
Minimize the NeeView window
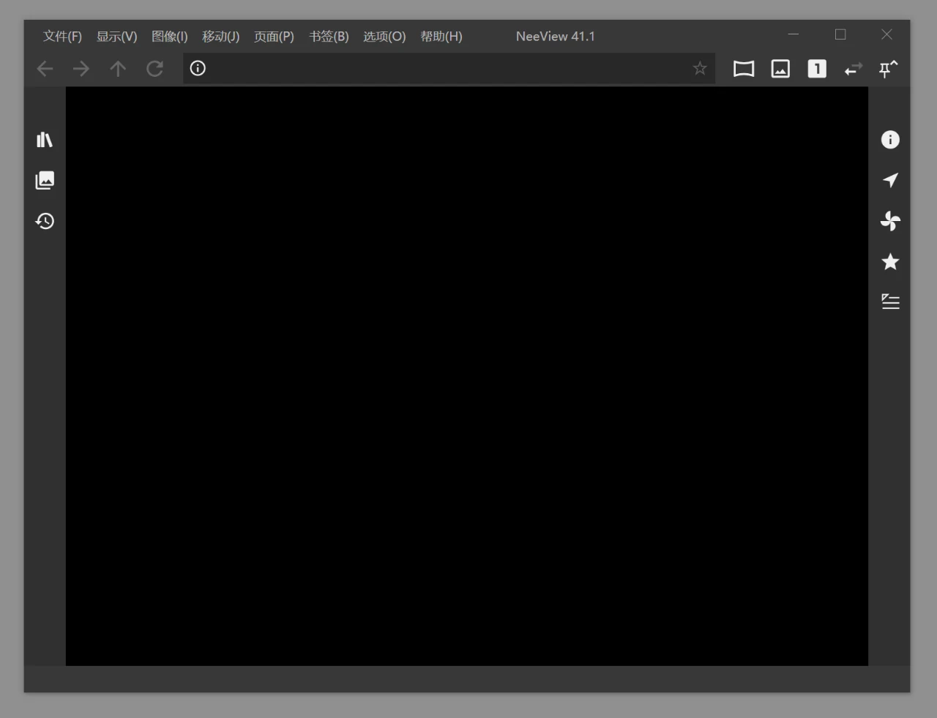click(794, 34)
